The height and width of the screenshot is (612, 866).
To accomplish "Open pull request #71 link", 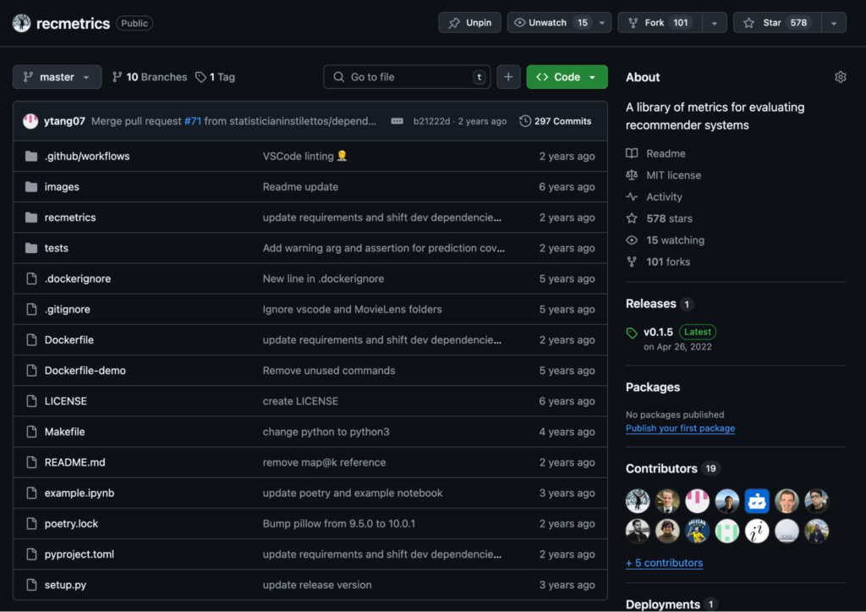I will [x=193, y=121].
